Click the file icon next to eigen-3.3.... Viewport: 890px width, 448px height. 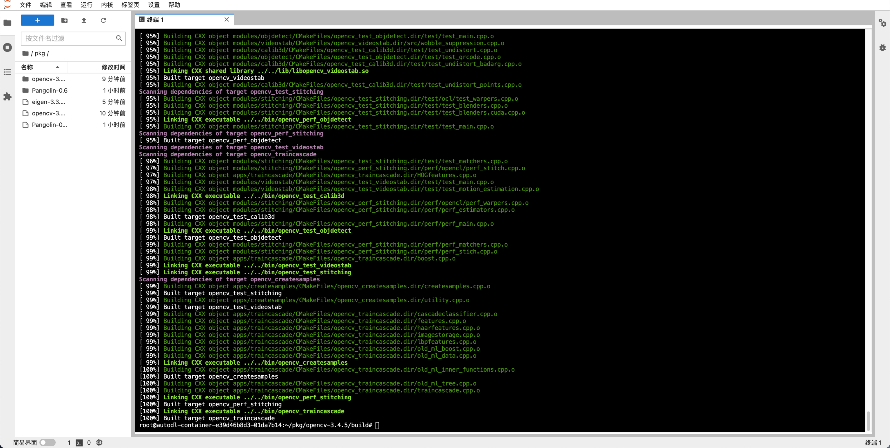click(x=25, y=102)
